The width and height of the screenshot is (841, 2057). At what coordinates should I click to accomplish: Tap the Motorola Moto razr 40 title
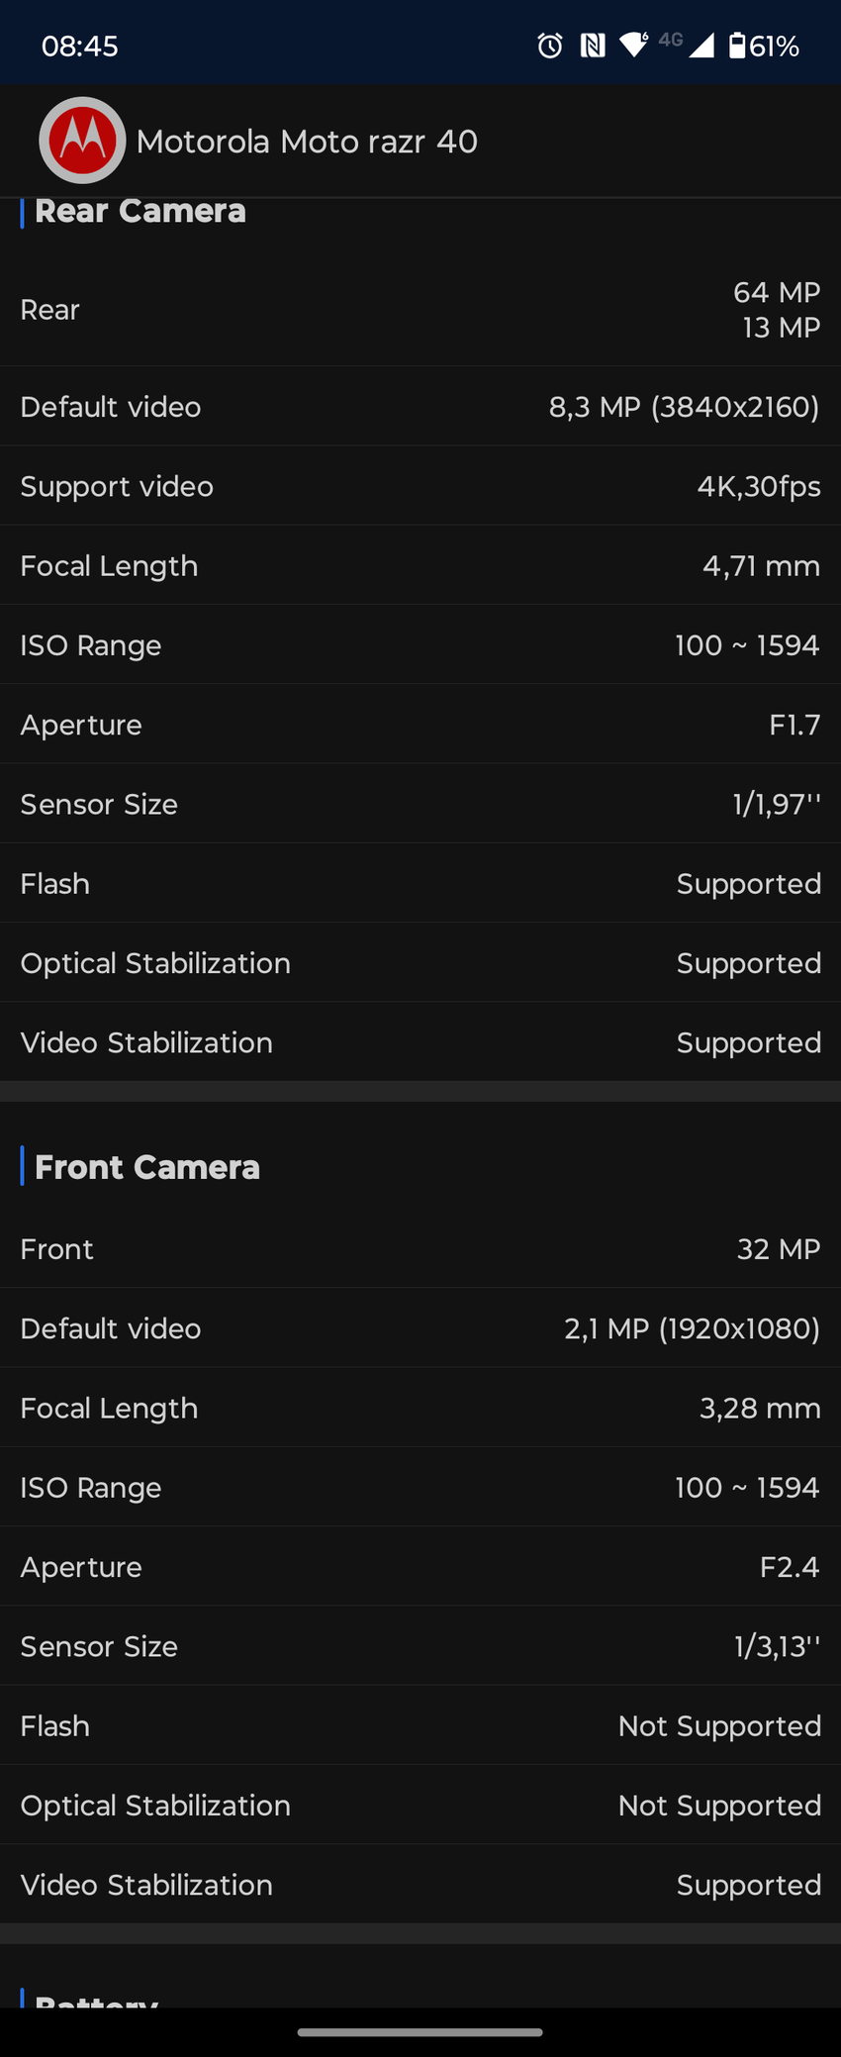307,142
